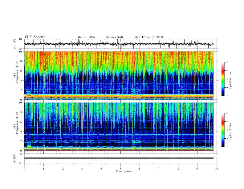Select the "start UT = 9 :30: 0" text
The image size is (244, 189).
click(149, 37)
